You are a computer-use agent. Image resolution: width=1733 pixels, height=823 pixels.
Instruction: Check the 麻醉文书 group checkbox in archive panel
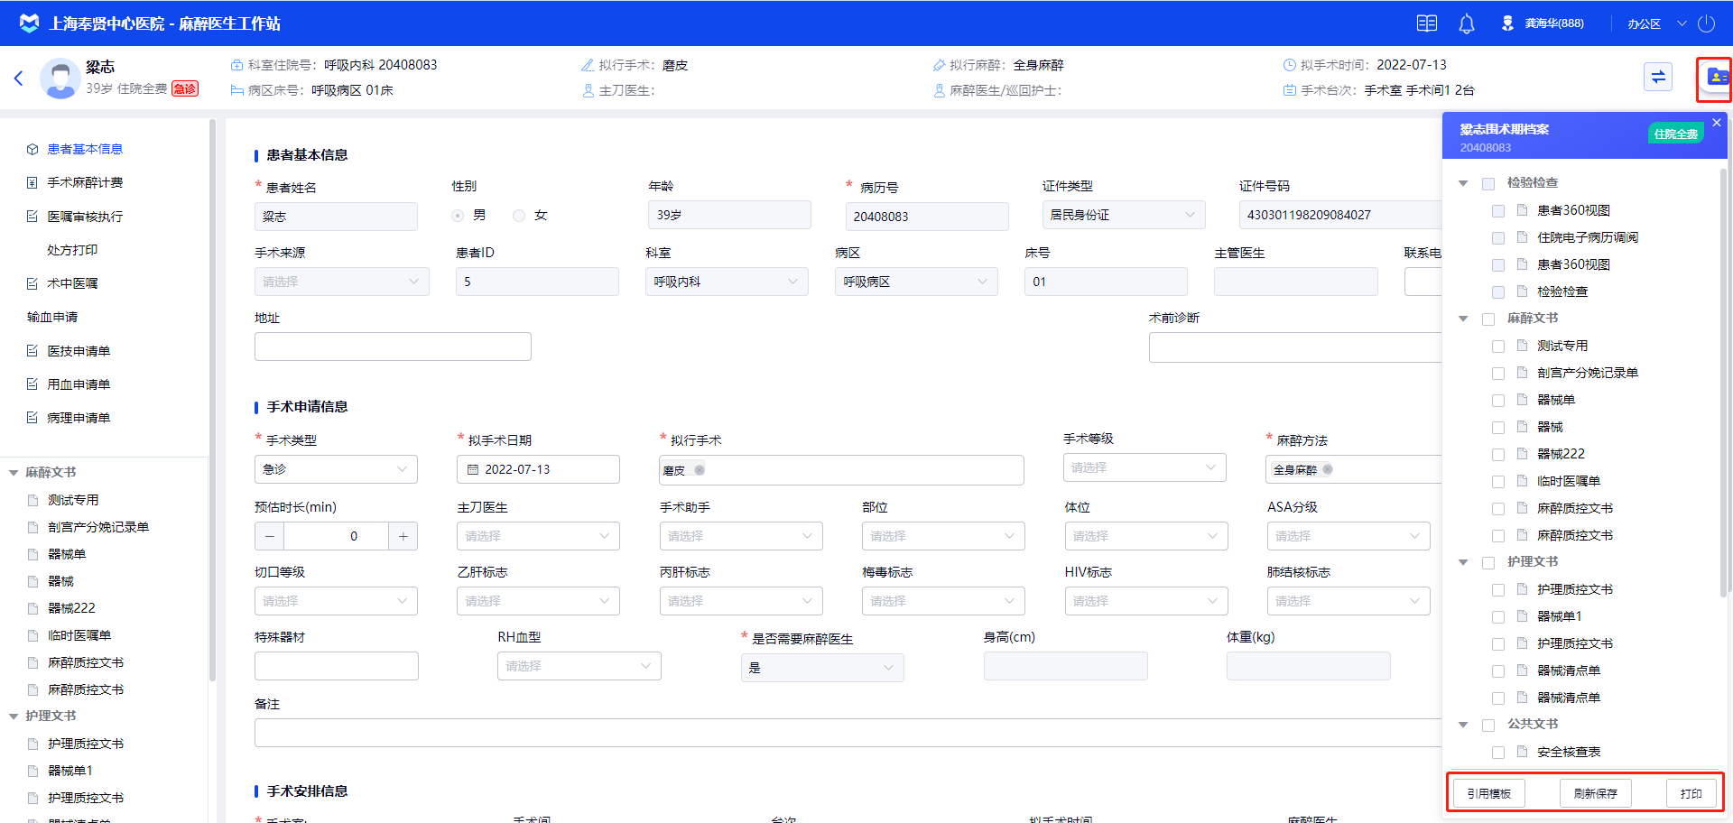click(1488, 319)
